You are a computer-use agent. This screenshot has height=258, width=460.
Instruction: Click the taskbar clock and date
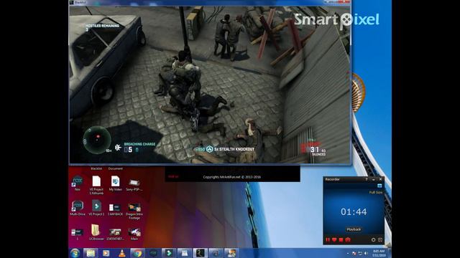click(x=379, y=253)
